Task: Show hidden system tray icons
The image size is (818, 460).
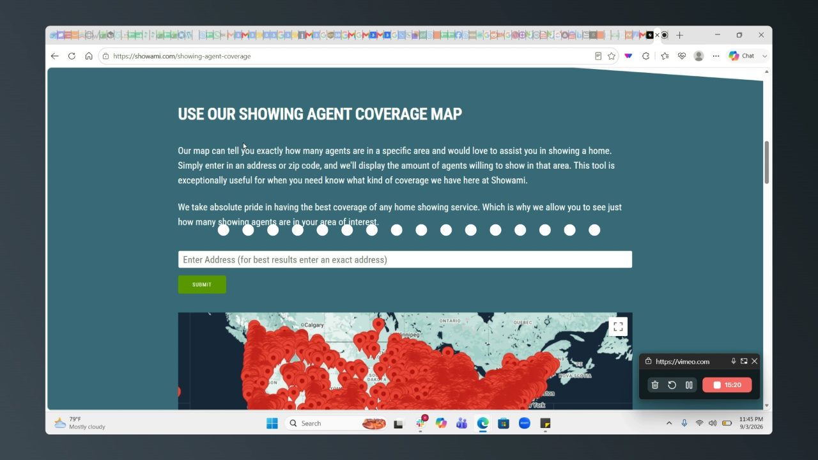Action: pos(669,423)
